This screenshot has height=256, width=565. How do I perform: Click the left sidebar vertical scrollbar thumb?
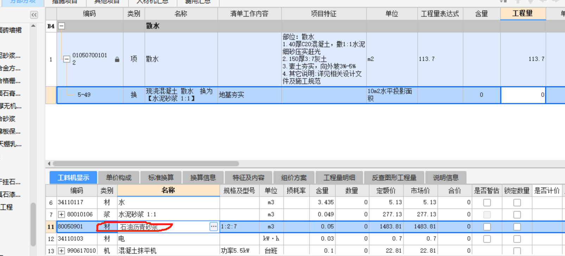click(33, 225)
